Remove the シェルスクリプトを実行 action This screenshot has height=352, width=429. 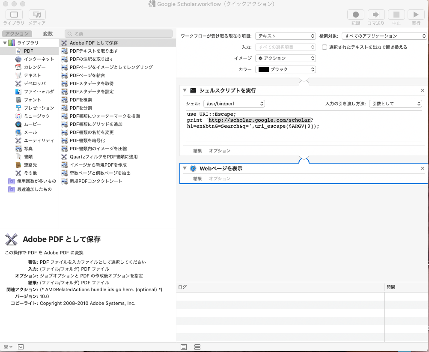coord(423,90)
